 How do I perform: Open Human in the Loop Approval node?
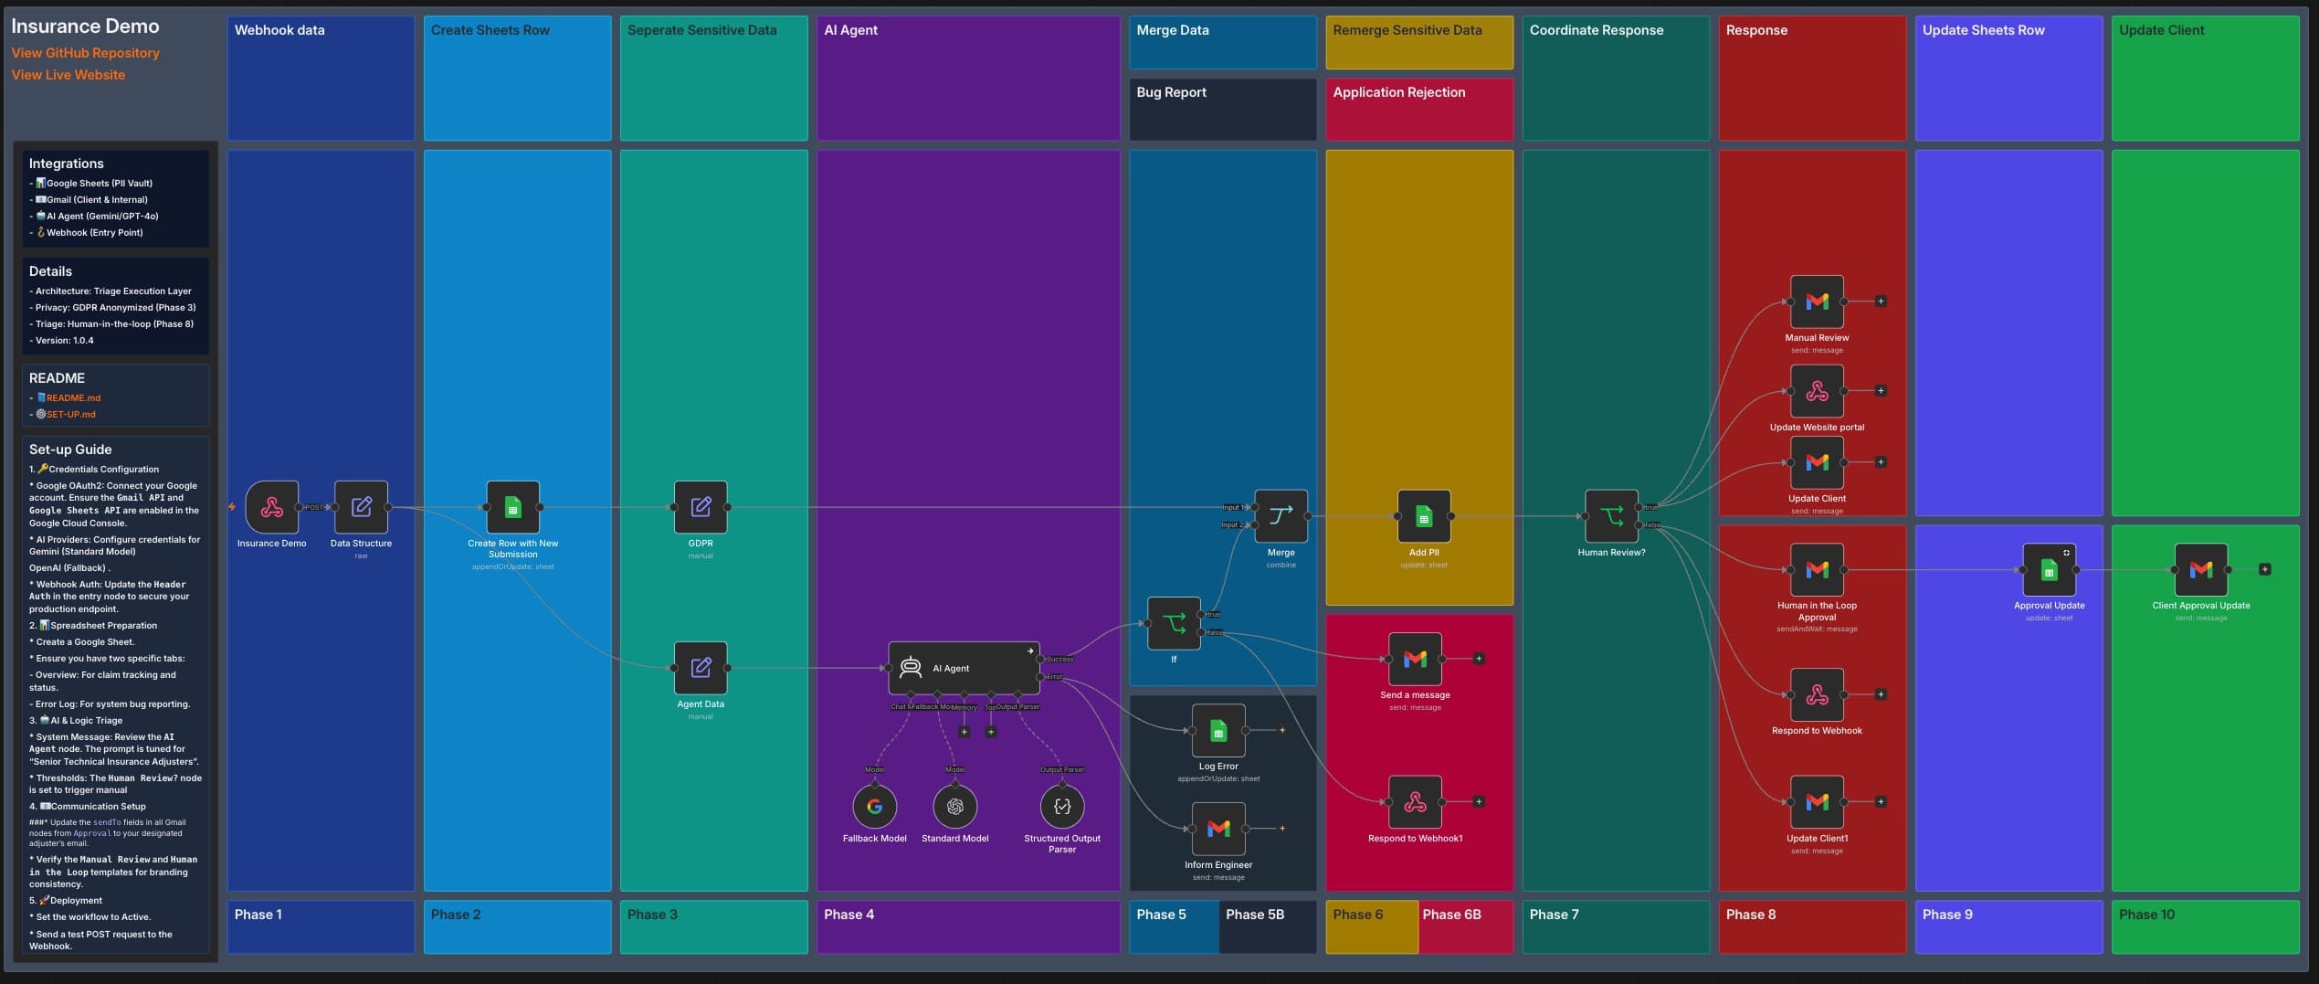(1817, 569)
